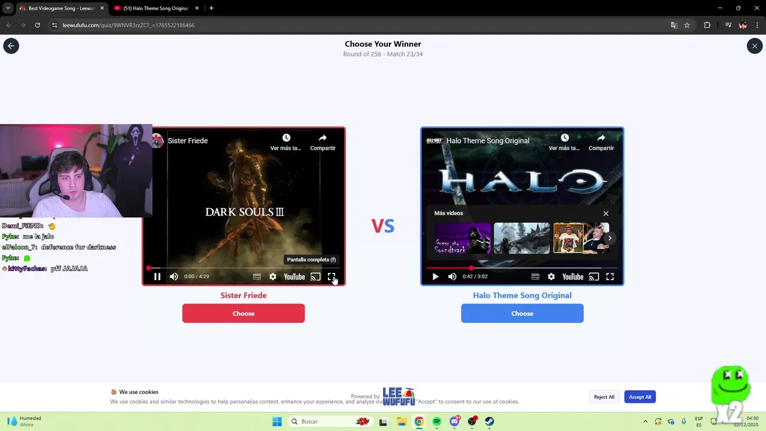Click the Halo Theme Song Original title below video
The image size is (766, 431).
[522, 295]
